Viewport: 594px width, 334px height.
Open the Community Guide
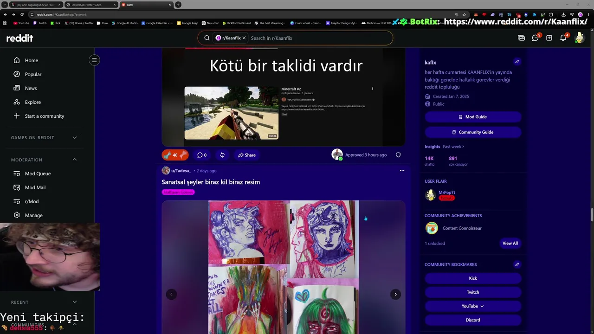[x=473, y=132]
